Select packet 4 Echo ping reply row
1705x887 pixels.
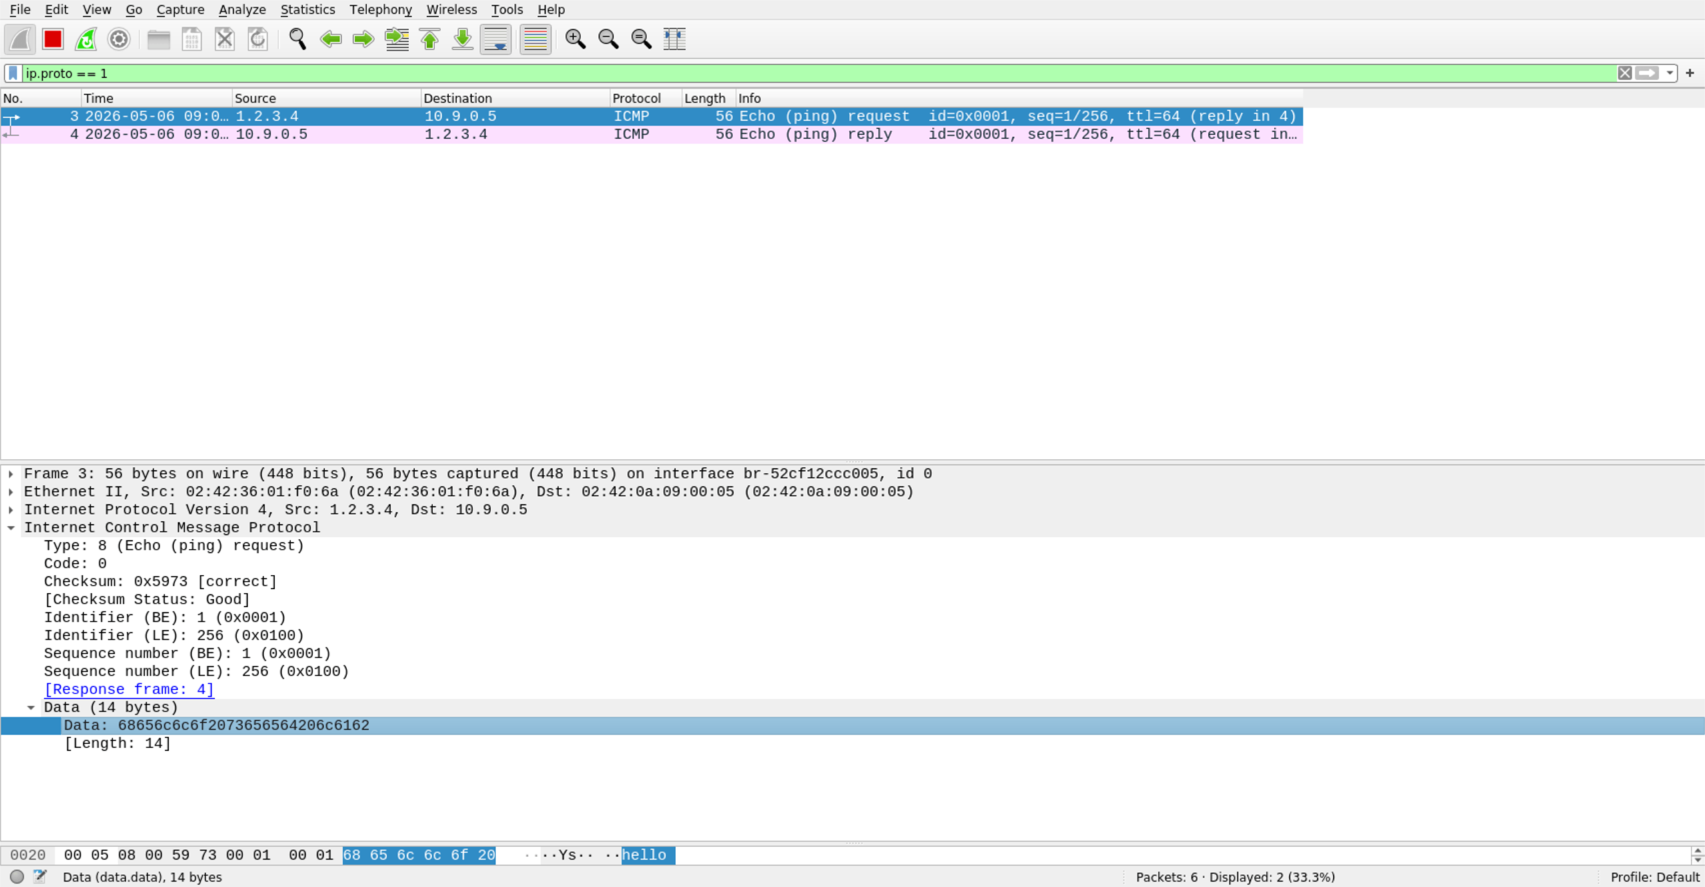pyautogui.click(x=652, y=134)
